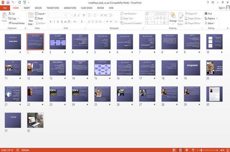Viewport: 230px width, 152px height.
Task: Toggle Underline formatting
Action: click(58, 22)
